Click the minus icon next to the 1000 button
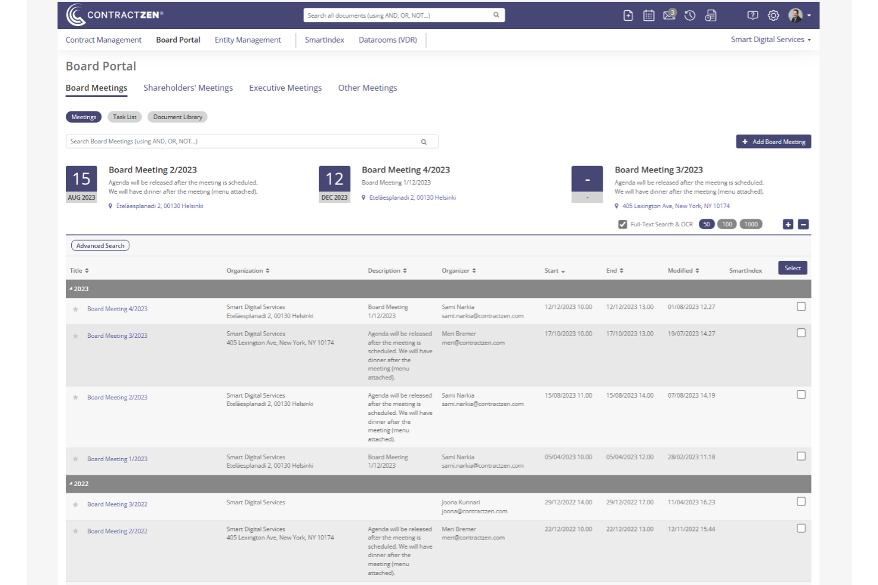 coord(803,224)
